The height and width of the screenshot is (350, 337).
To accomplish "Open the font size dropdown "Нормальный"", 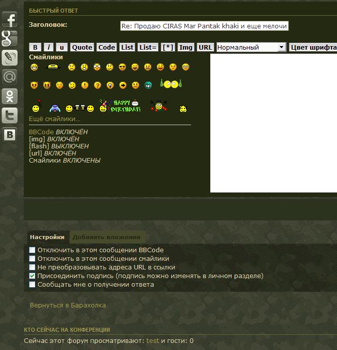I will click(251, 47).
